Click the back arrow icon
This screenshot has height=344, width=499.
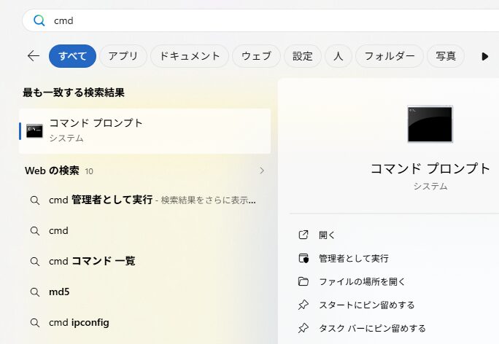(33, 56)
